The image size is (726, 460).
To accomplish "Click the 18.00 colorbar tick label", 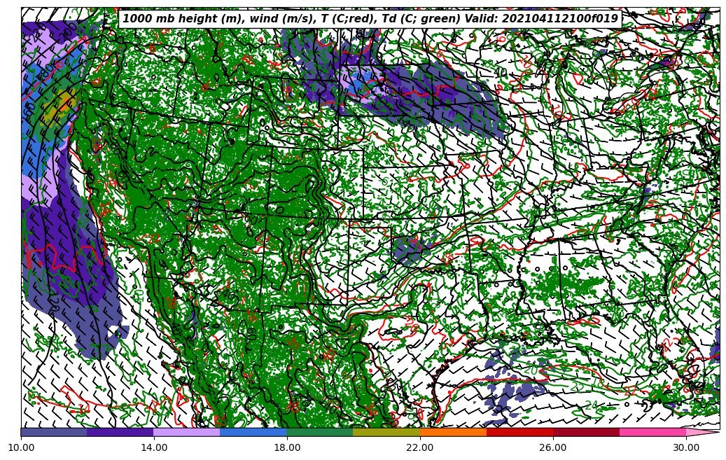I will 287,447.
